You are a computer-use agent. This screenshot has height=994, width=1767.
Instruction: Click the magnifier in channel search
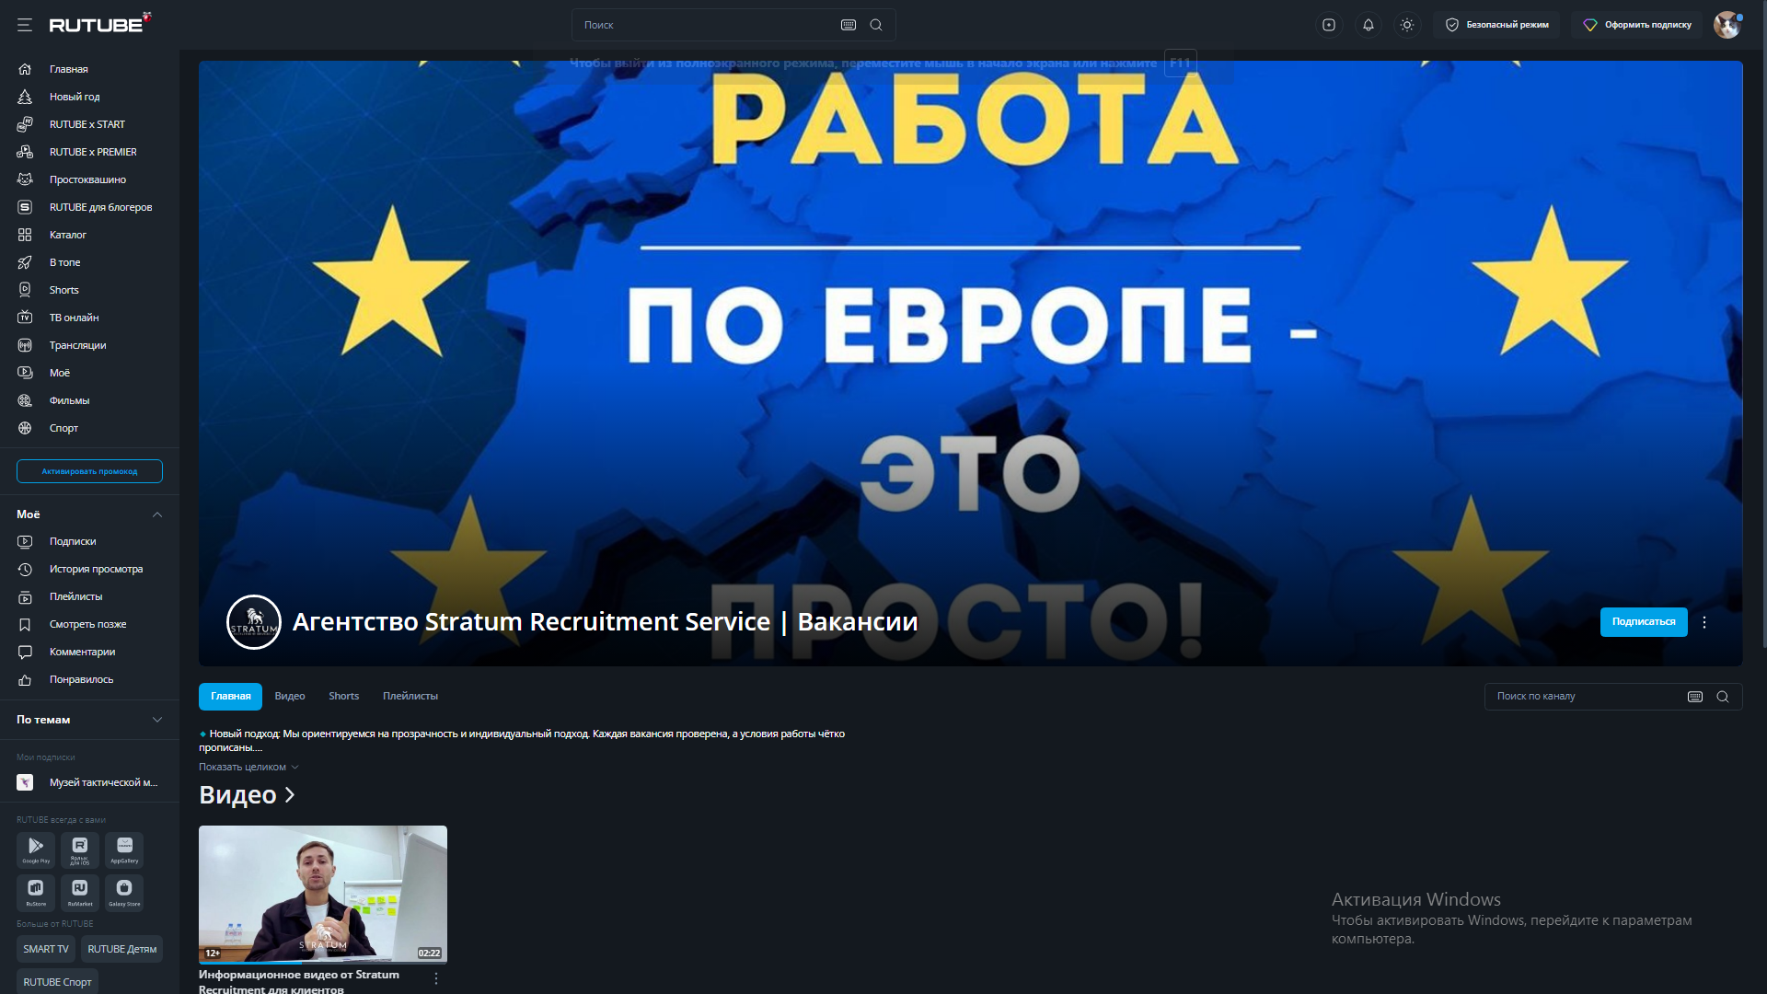click(1723, 697)
